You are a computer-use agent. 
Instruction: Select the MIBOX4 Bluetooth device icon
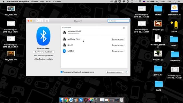coord(64,51)
